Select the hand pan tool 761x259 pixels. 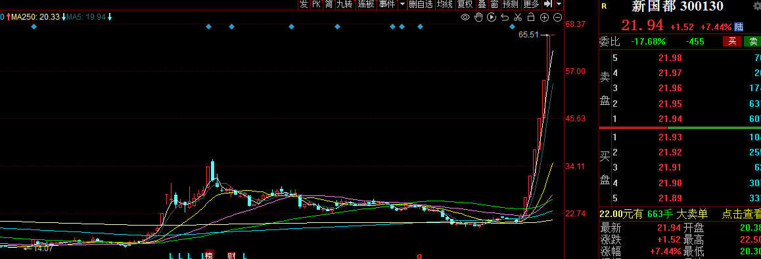tap(478, 18)
